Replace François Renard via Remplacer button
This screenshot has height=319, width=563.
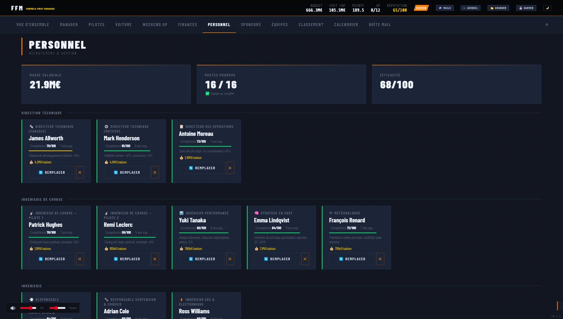coord(352,259)
